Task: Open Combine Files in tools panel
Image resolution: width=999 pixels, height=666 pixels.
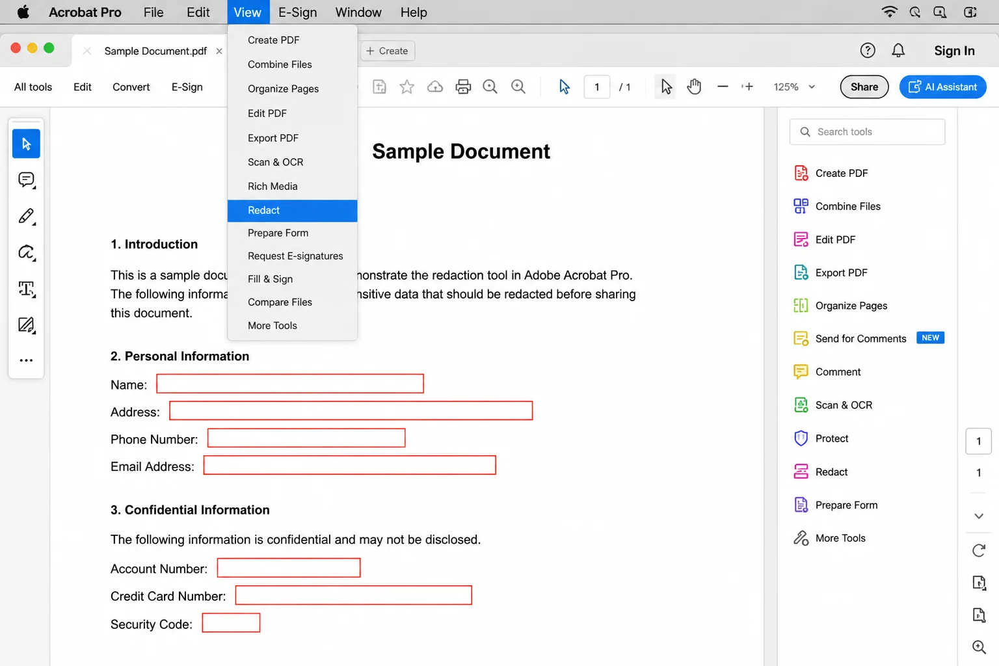Action: click(x=848, y=206)
